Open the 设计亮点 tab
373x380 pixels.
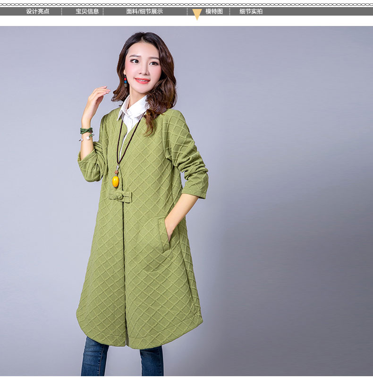[x=38, y=11]
